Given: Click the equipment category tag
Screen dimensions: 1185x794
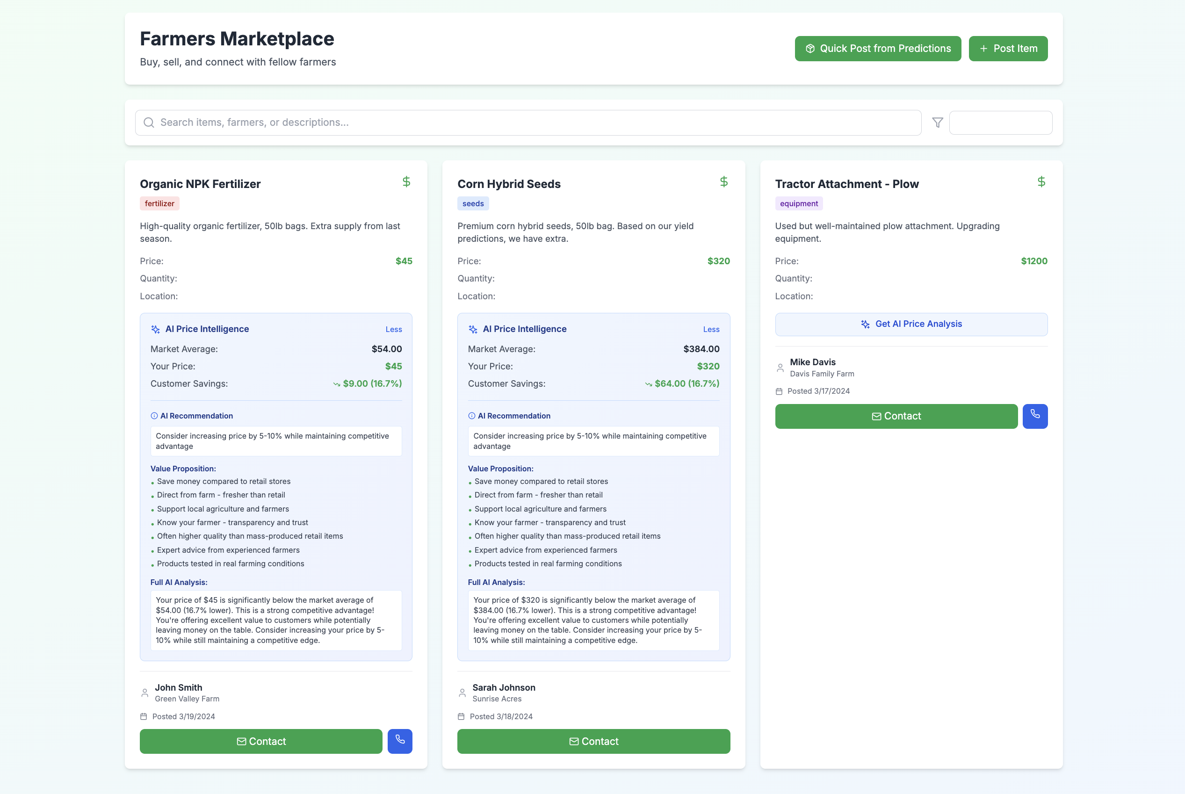Looking at the screenshot, I should point(798,203).
